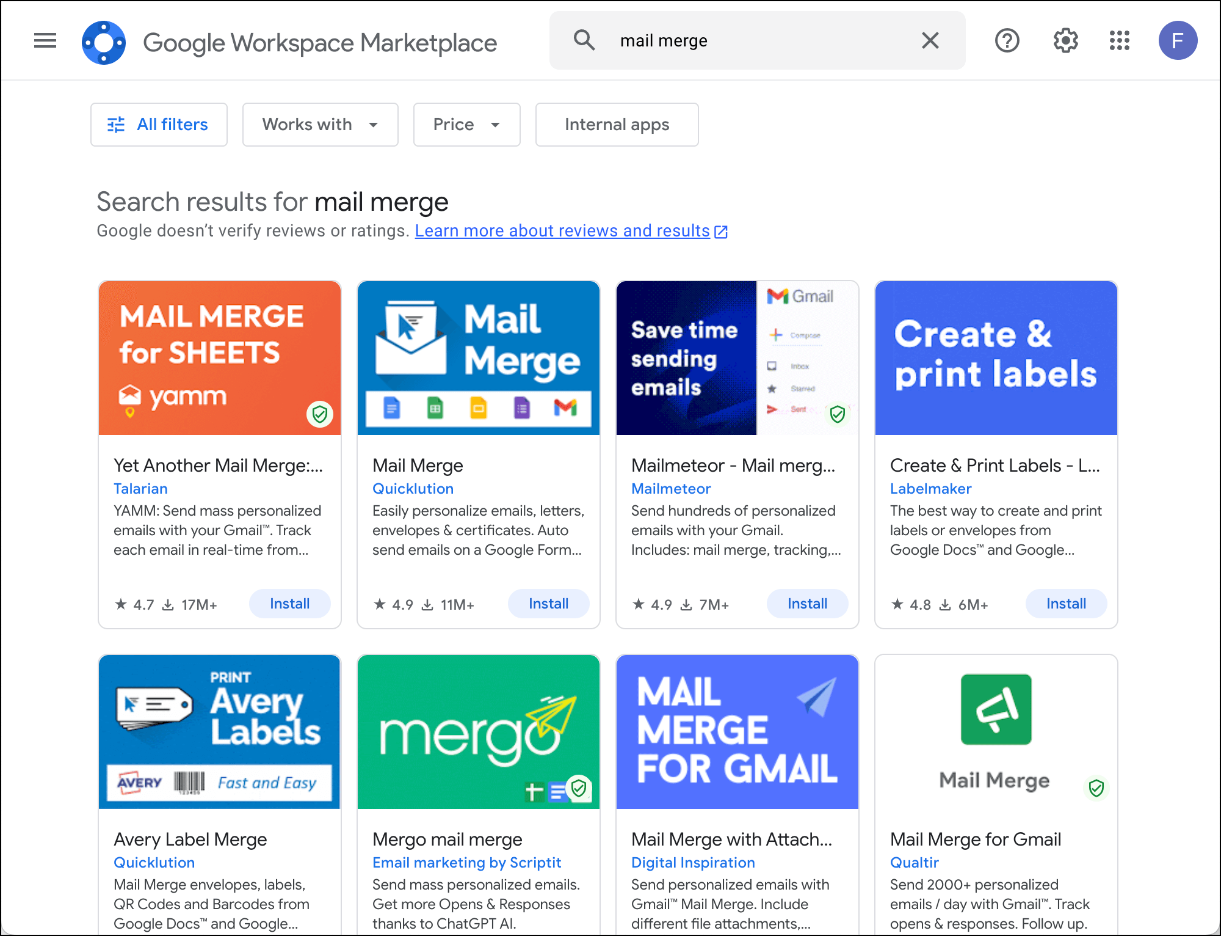The width and height of the screenshot is (1221, 936).
Task: Clear the mail merge search text
Action: coord(930,40)
